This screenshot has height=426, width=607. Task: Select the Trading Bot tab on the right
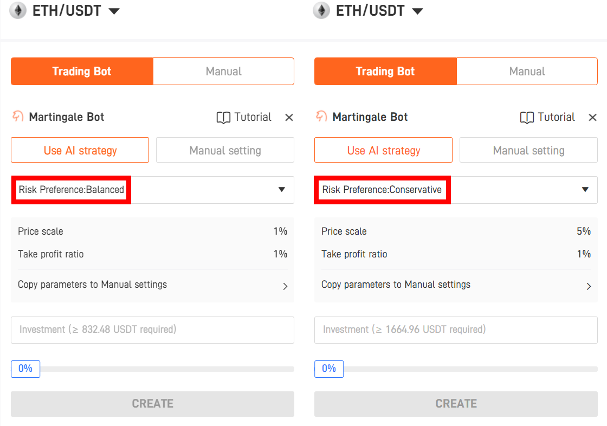(385, 71)
